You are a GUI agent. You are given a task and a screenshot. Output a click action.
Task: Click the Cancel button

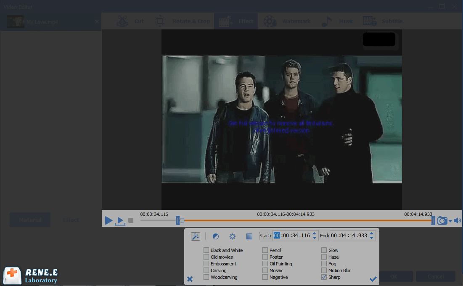(x=436, y=277)
